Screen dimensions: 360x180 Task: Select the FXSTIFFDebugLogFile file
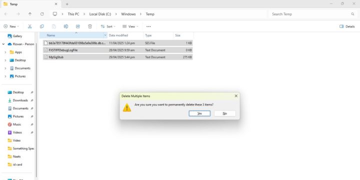pyautogui.click(x=118, y=50)
